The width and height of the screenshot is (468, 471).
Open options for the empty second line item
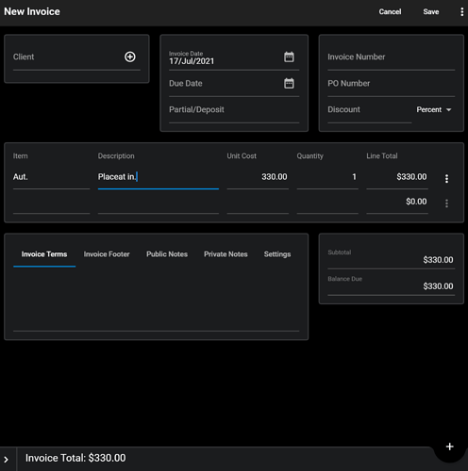pyautogui.click(x=446, y=203)
